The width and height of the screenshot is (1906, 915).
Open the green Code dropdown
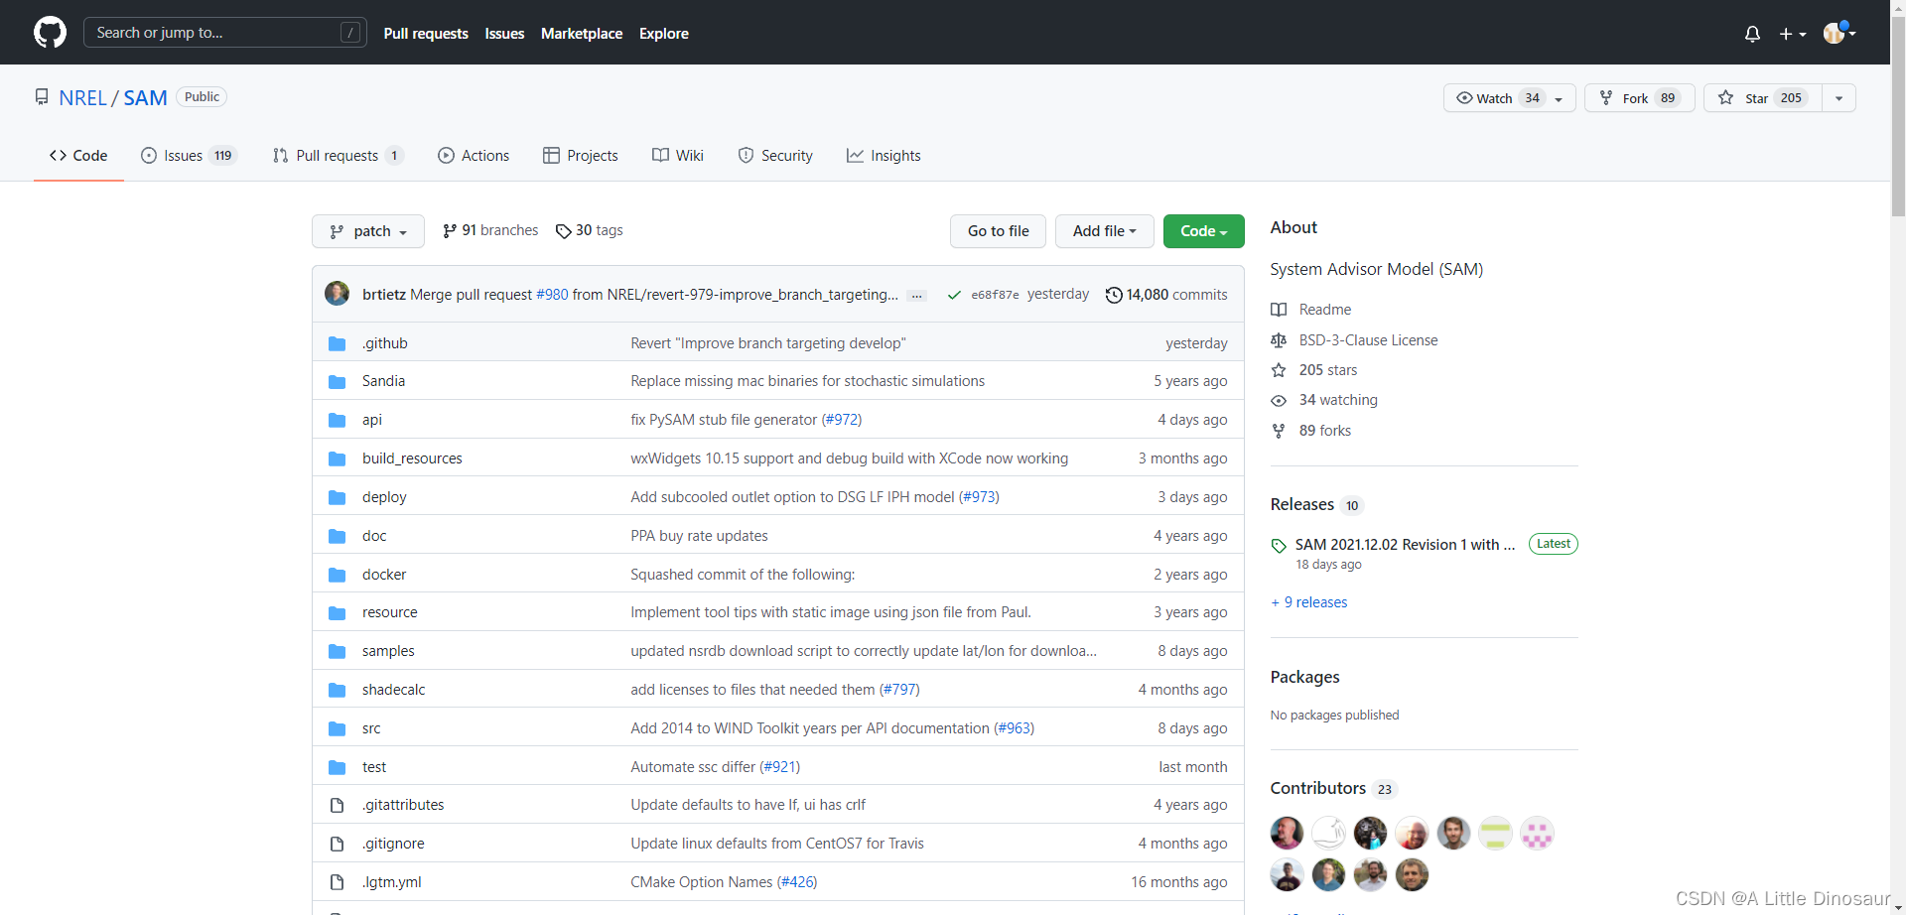point(1203,231)
